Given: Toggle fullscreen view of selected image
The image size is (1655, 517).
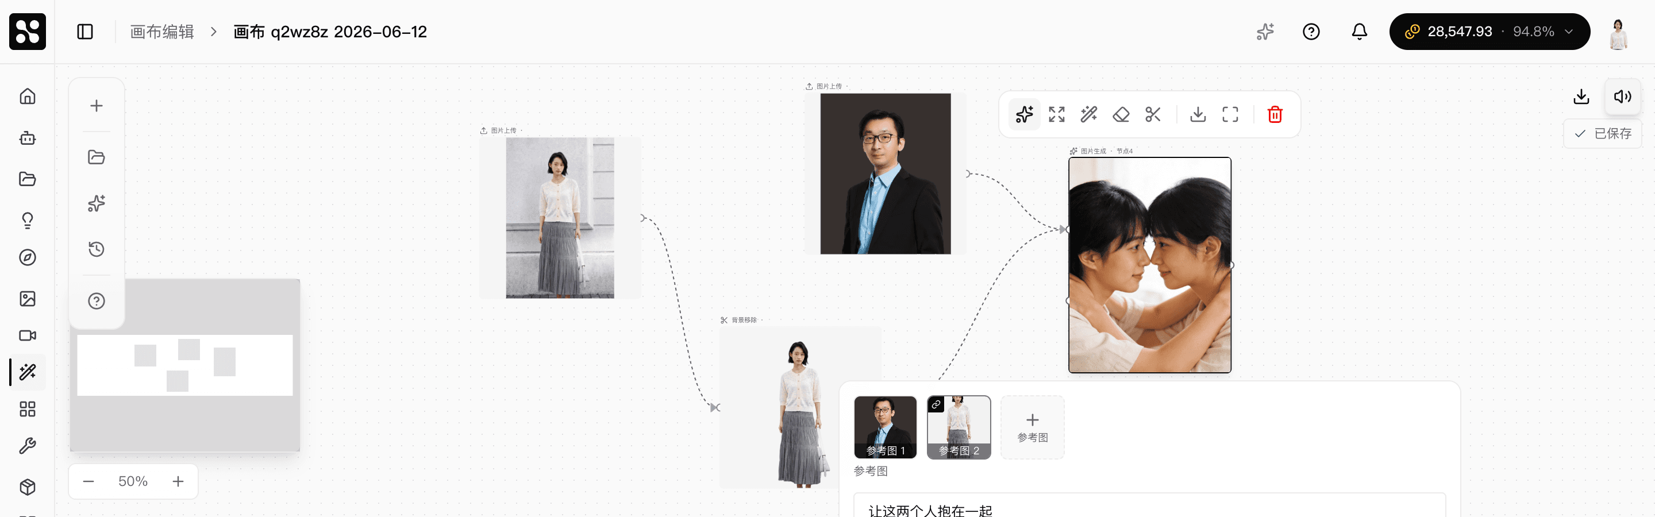Looking at the screenshot, I should (1230, 115).
